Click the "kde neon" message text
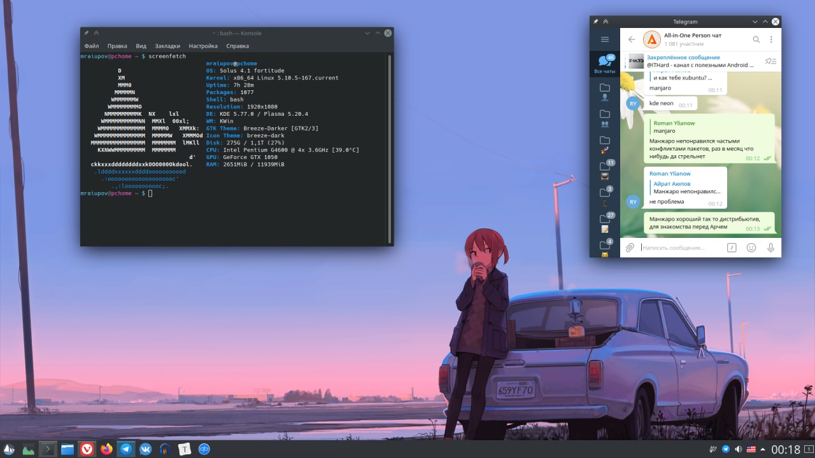Viewport: 815px width, 458px height. tap(662, 103)
